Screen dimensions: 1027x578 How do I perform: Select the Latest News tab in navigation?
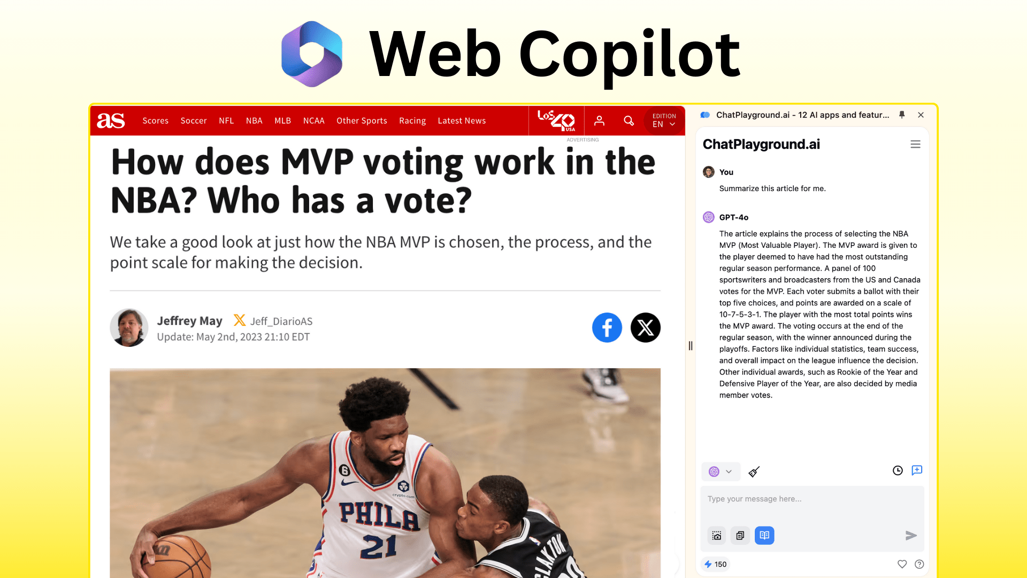pos(461,120)
